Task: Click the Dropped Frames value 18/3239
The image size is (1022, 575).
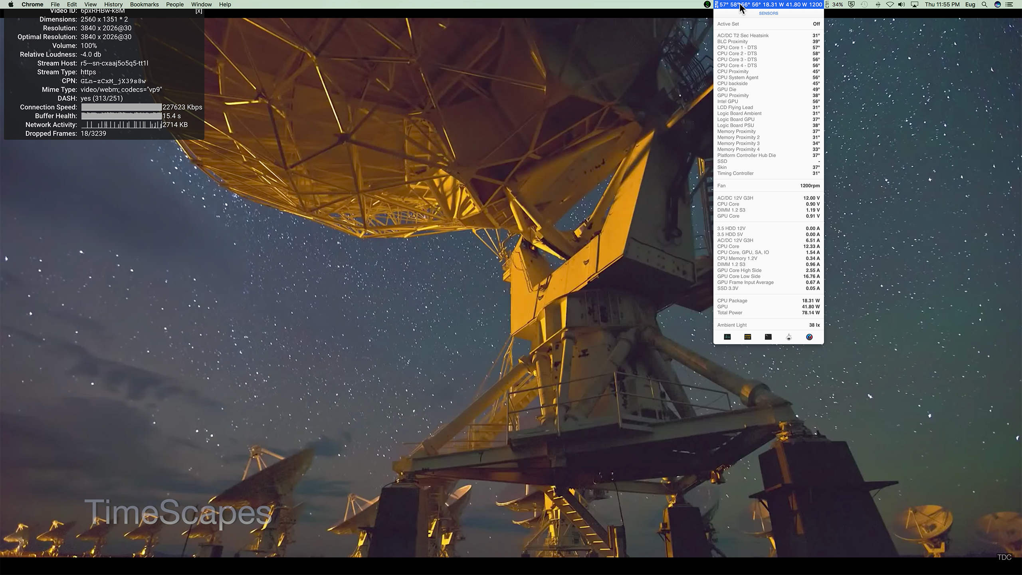Action: pyautogui.click(x=93, y=133)
